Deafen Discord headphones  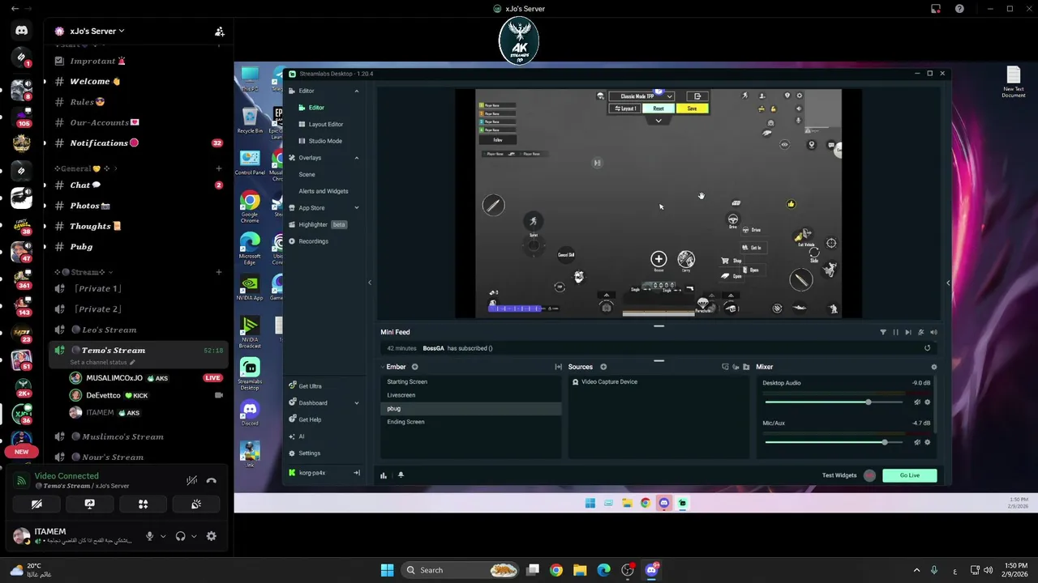tap(180, 536)
